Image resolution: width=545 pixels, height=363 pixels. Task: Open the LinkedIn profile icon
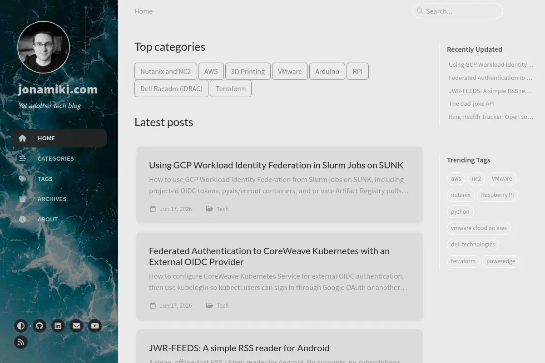[58, 326]
